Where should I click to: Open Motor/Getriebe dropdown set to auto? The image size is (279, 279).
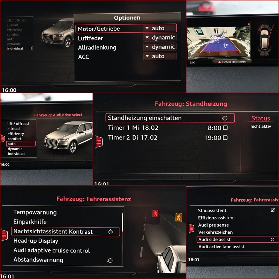pos(160,28)
